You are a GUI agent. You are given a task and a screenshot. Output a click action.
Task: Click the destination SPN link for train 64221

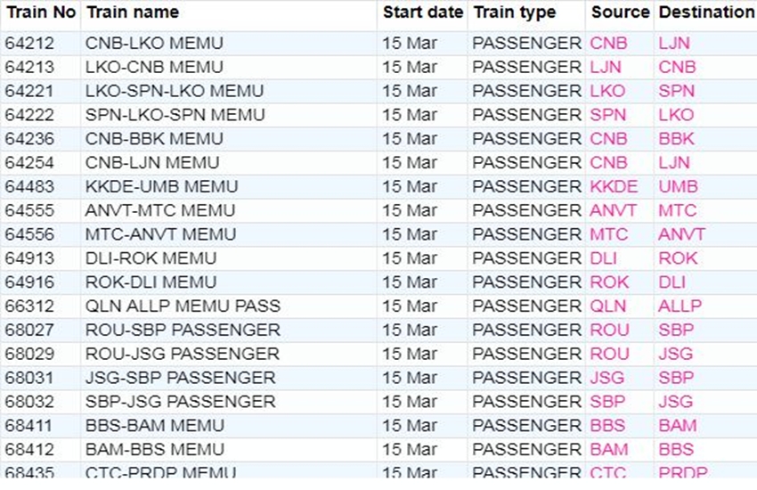(676, 91)
